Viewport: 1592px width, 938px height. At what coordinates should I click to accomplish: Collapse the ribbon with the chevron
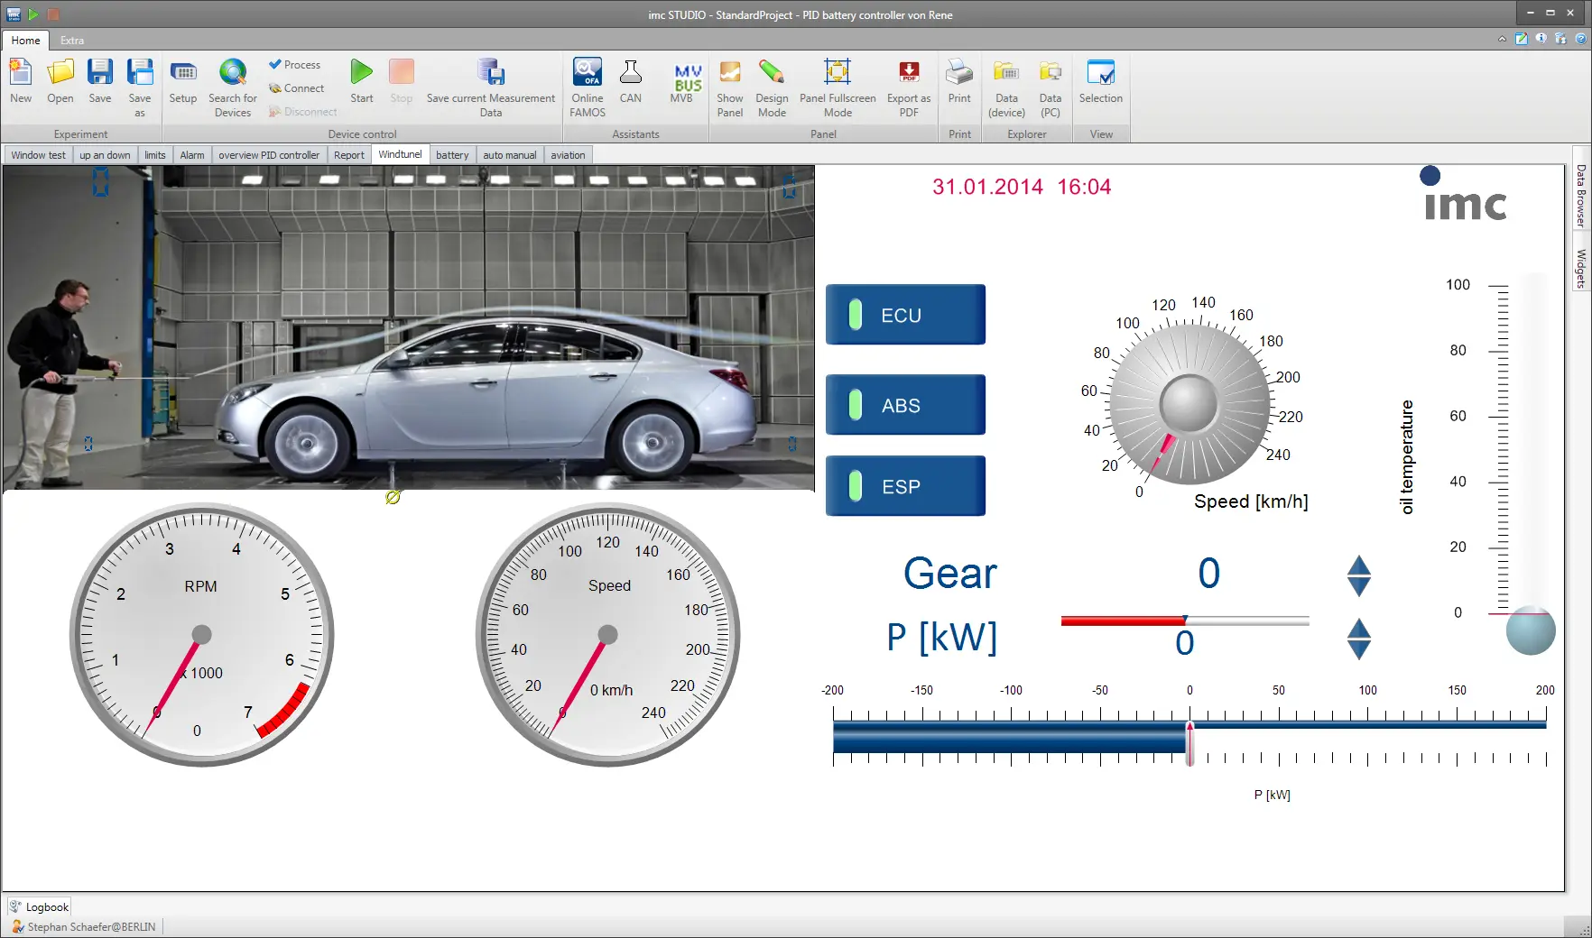[x=1502, y=39]
